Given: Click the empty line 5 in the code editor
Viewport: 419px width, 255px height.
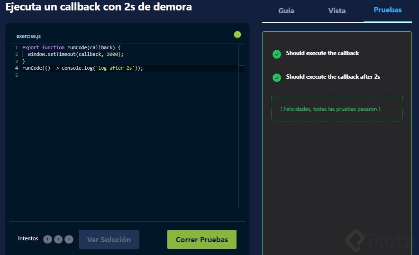Looking at the screenshot, I should (130, 75).
